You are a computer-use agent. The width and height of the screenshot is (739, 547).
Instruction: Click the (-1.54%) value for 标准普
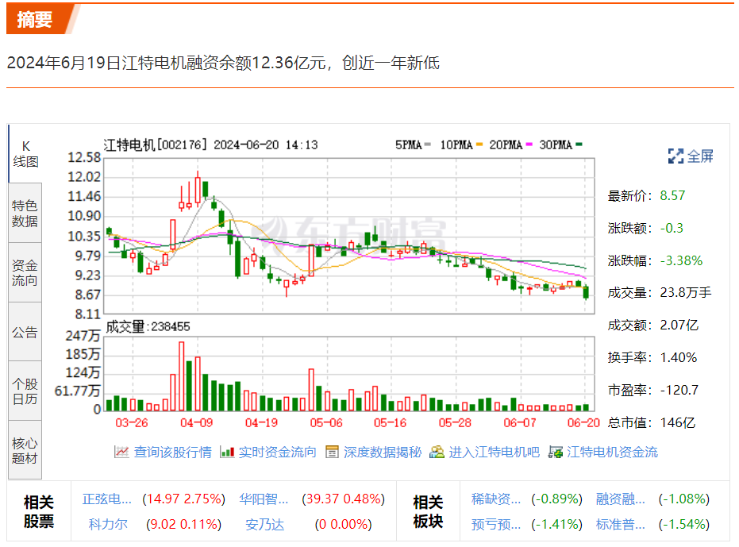coord(684,524)
